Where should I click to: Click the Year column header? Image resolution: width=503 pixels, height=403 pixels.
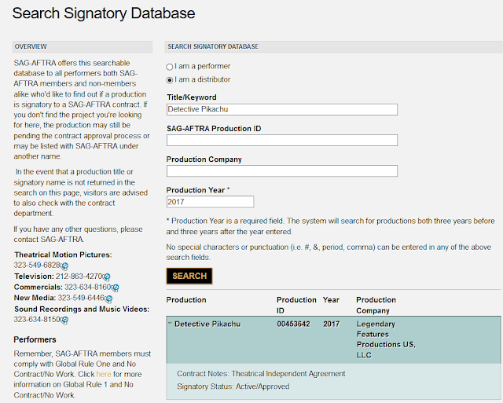[x=331, y=300]
